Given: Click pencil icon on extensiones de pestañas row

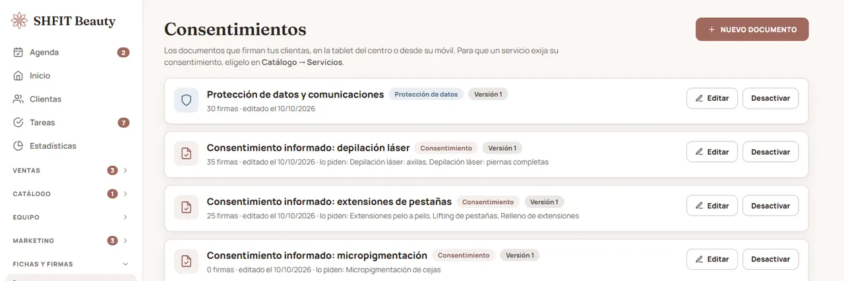Looking at the screenshot, I should 700,206.
